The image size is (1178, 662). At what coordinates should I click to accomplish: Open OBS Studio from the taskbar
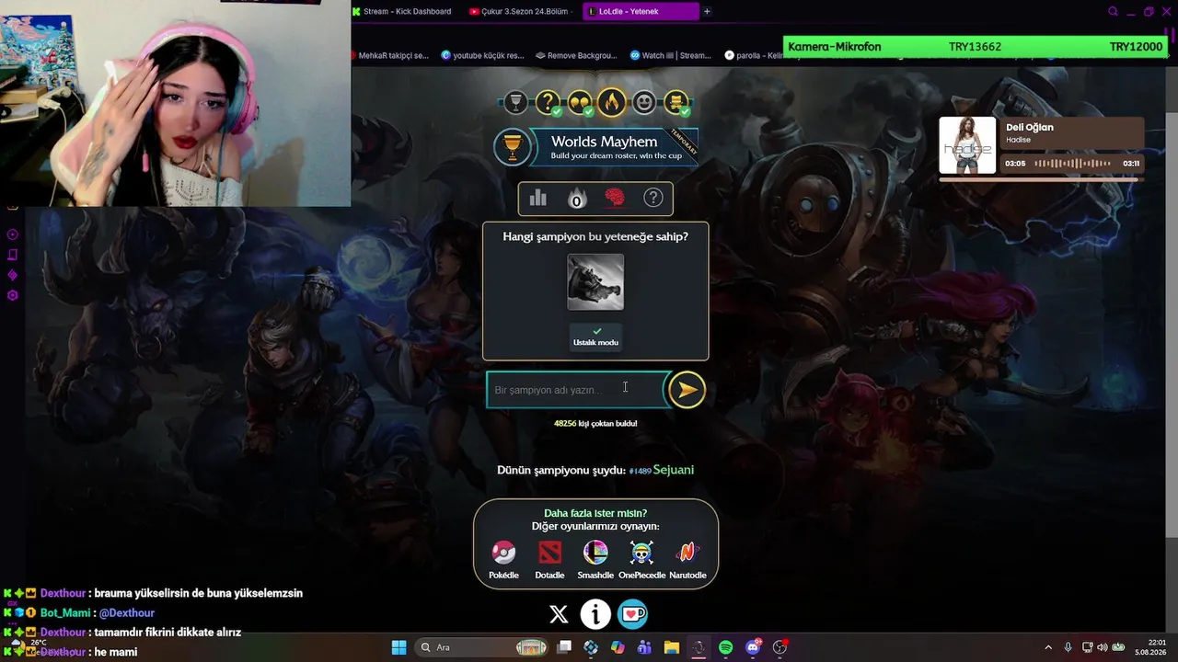click(x=780, y=647)
